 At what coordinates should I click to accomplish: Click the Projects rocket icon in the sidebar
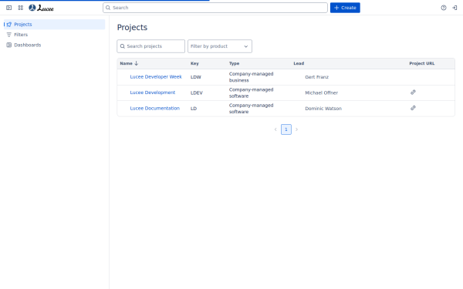[9, 24]
